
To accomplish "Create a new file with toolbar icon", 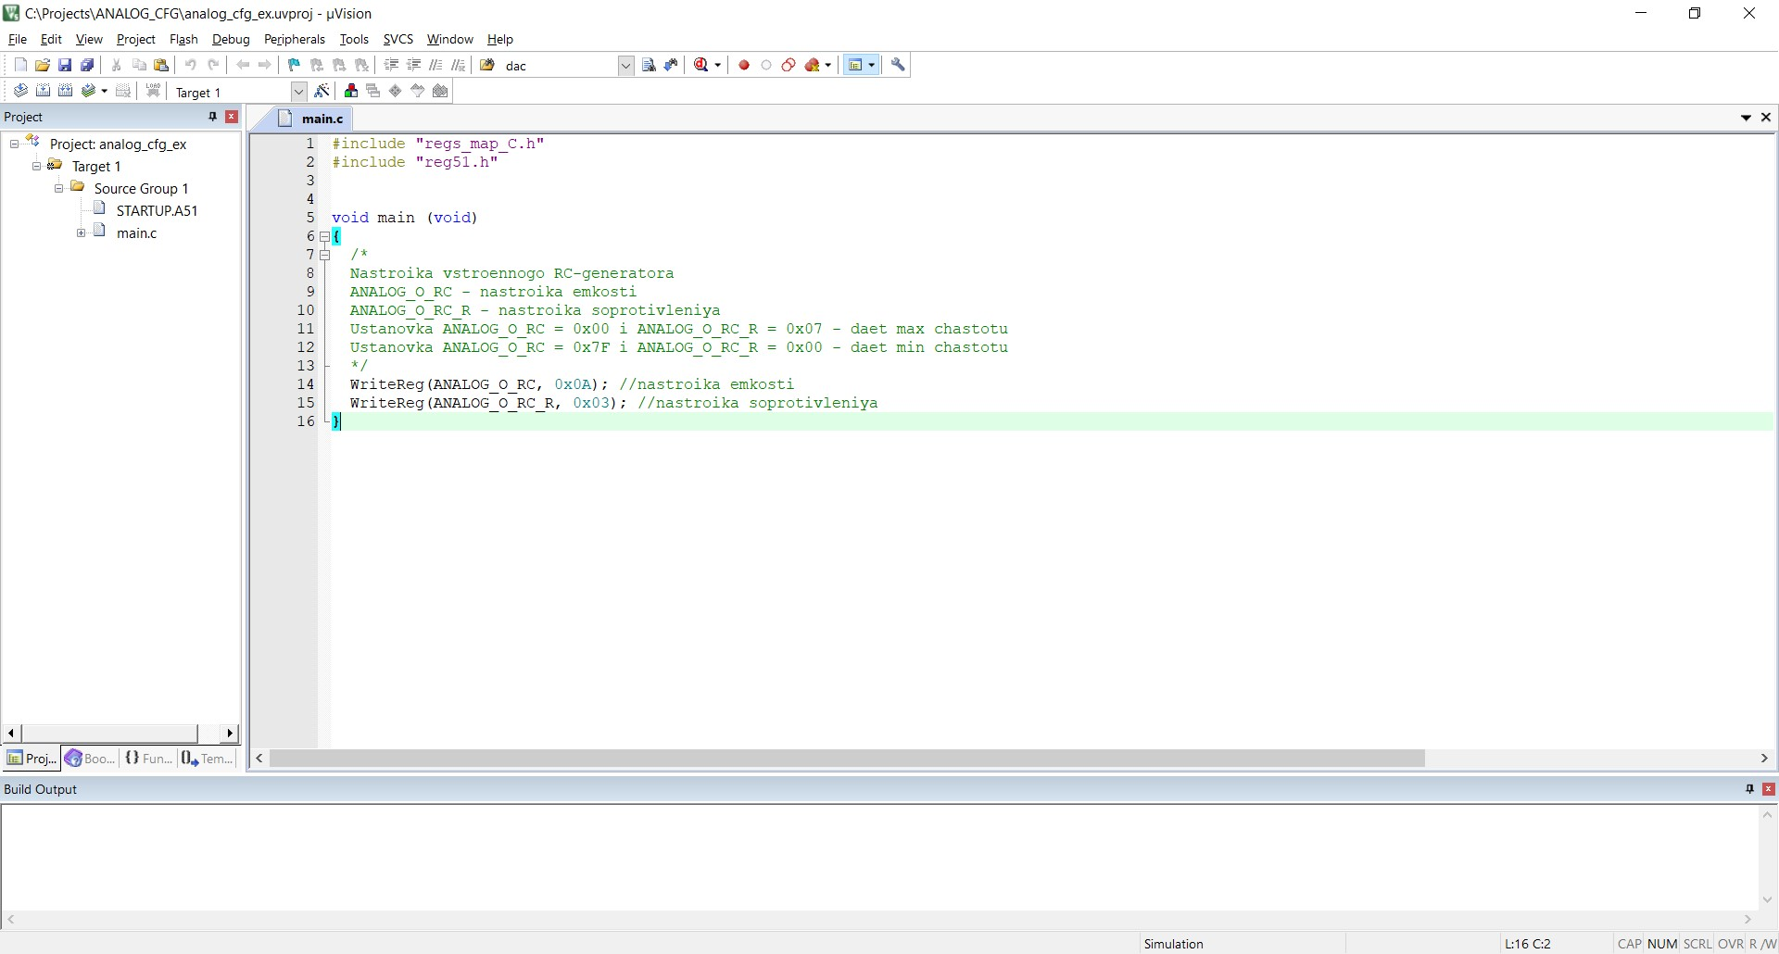I will pyautogui.click(x=20, y=65).
